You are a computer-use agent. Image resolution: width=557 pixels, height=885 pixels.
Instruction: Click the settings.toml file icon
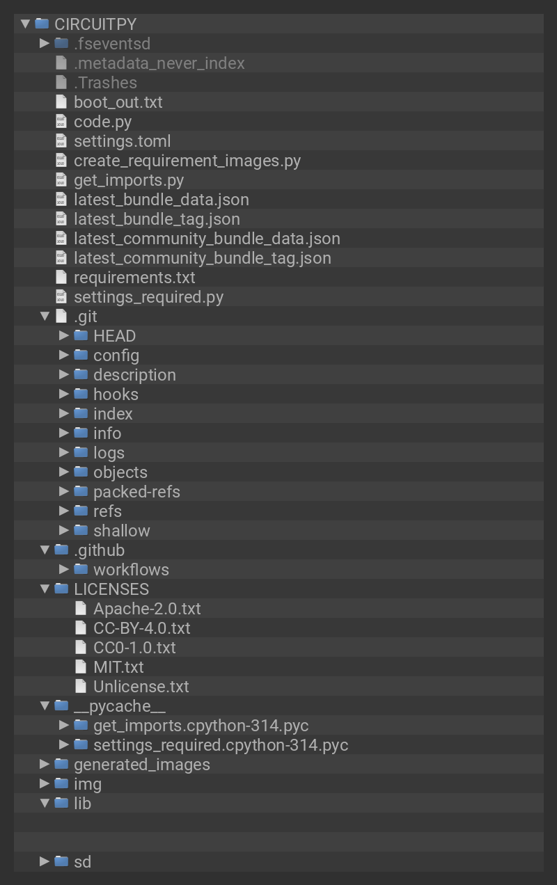tap(61, 141)
